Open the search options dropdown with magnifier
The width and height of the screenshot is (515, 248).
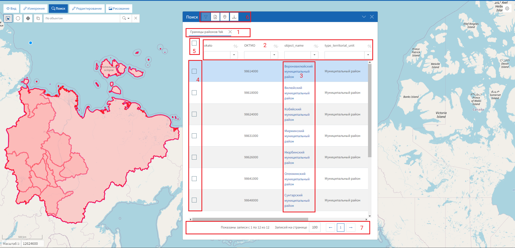[x=126, y=18]
